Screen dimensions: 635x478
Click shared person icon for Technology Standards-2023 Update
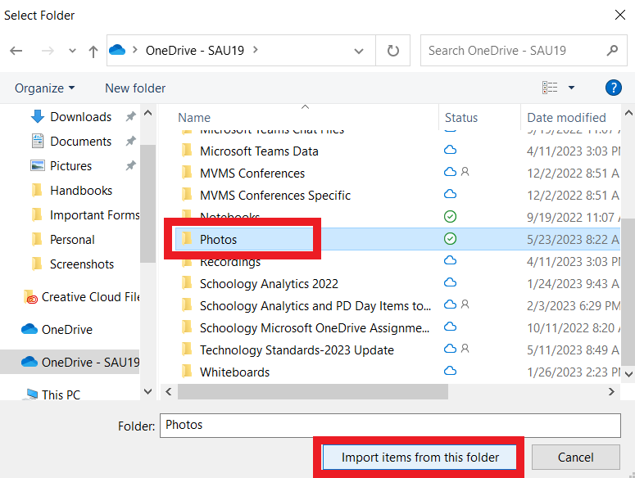(465, 348)
